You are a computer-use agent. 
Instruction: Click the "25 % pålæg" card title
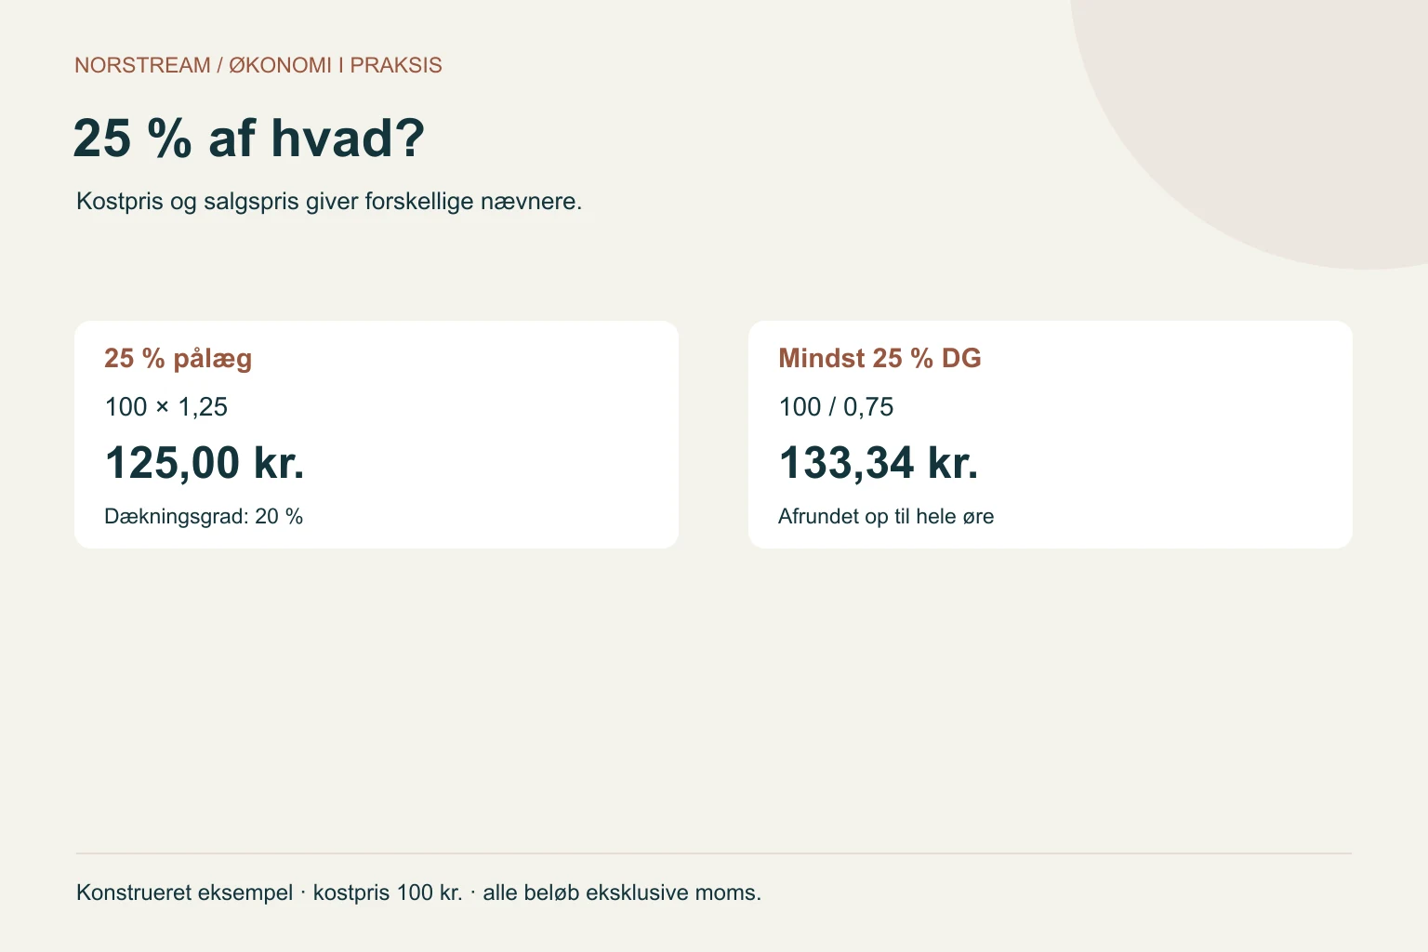(178, 358)
